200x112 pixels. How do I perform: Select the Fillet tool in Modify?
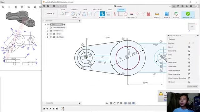pos(97,14)
